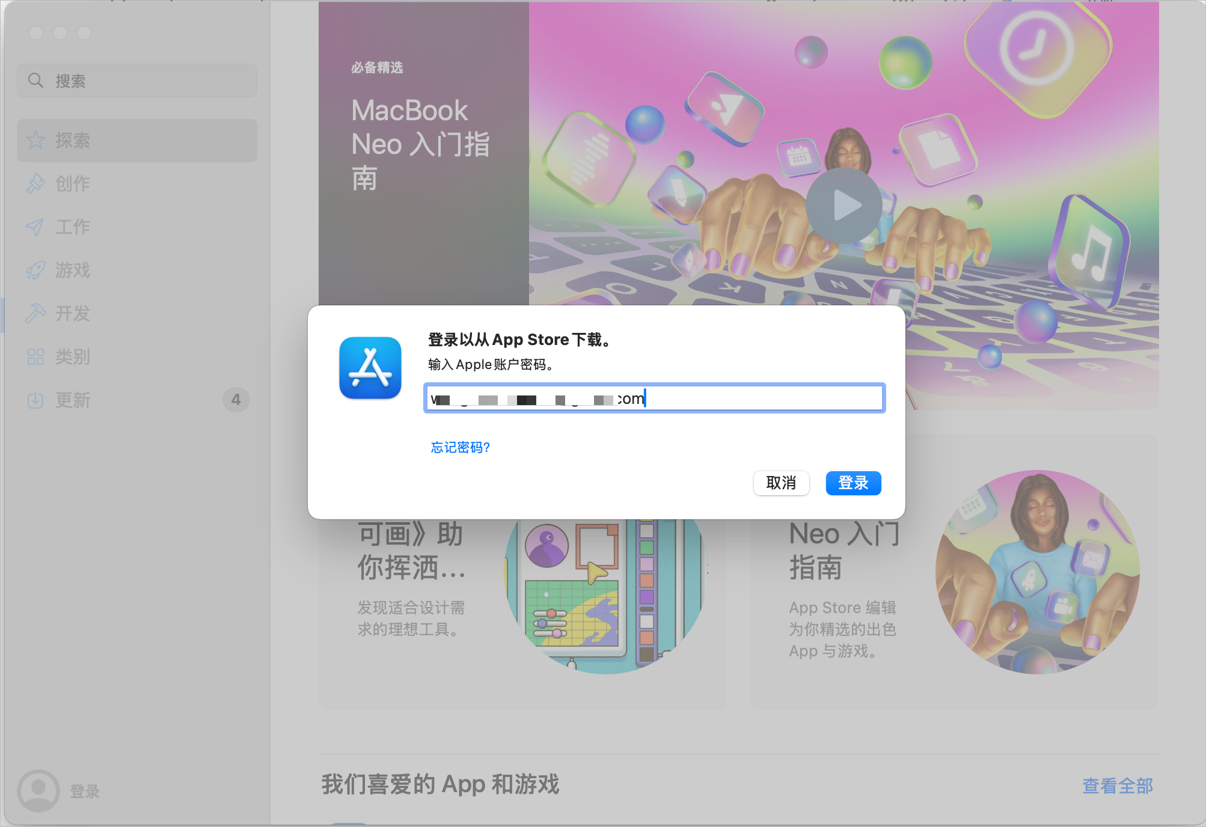Click the paper plane icon beside 工作
The width and height of the screenshot is (1206, 827).
pos(35,227)
